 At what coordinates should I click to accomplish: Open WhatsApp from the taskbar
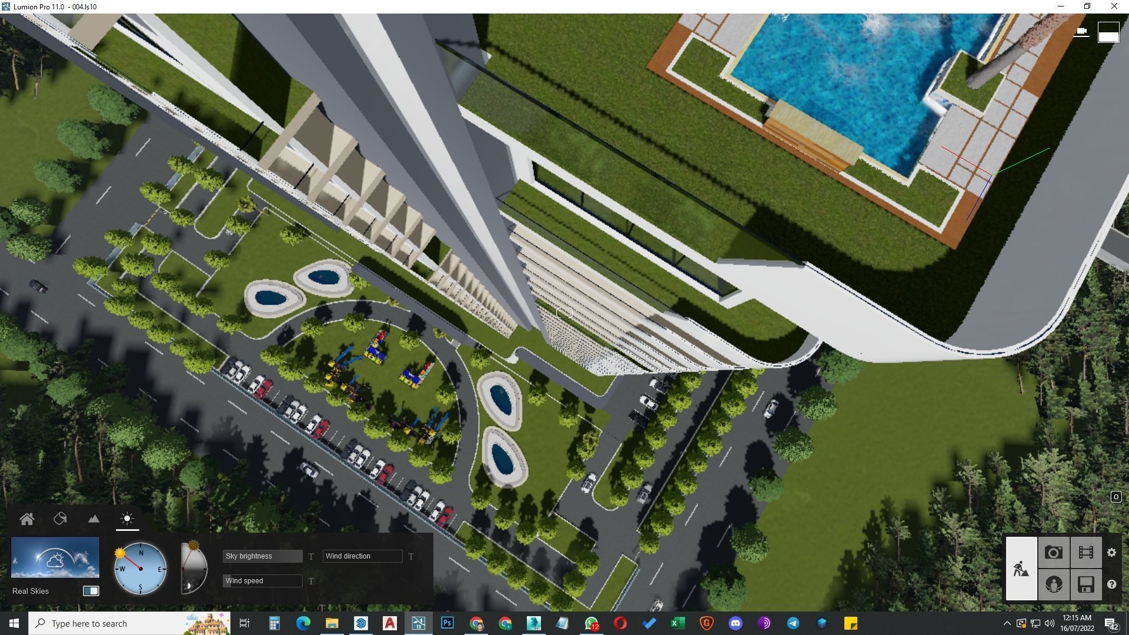(591, 623)
